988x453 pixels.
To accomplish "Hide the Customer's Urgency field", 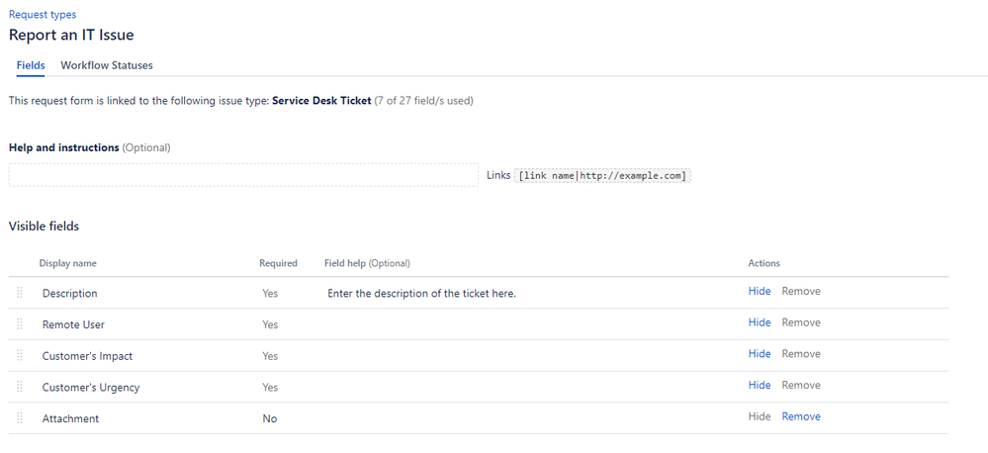I will tap(760, 385).
